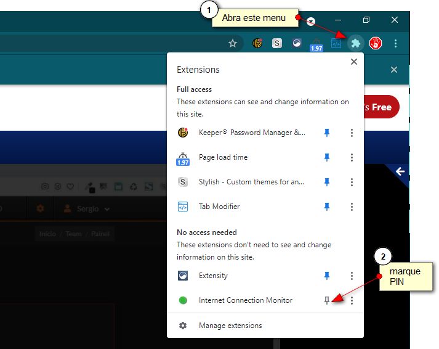Dismiss the teal banner with its X
The image size is (439, 349).
click(x=394, y=70)
